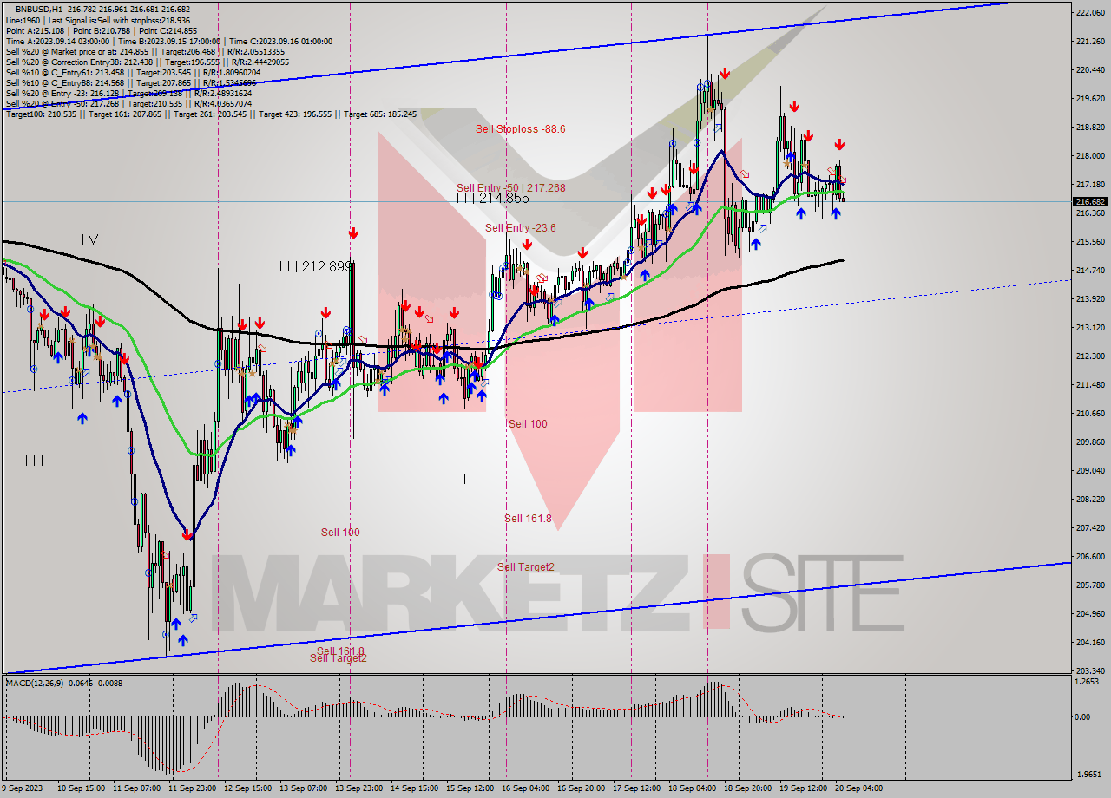Select the 219.620 price axis value
Image resolution: width=1111 pixels, height=798 pixels.
(1089, 99)
